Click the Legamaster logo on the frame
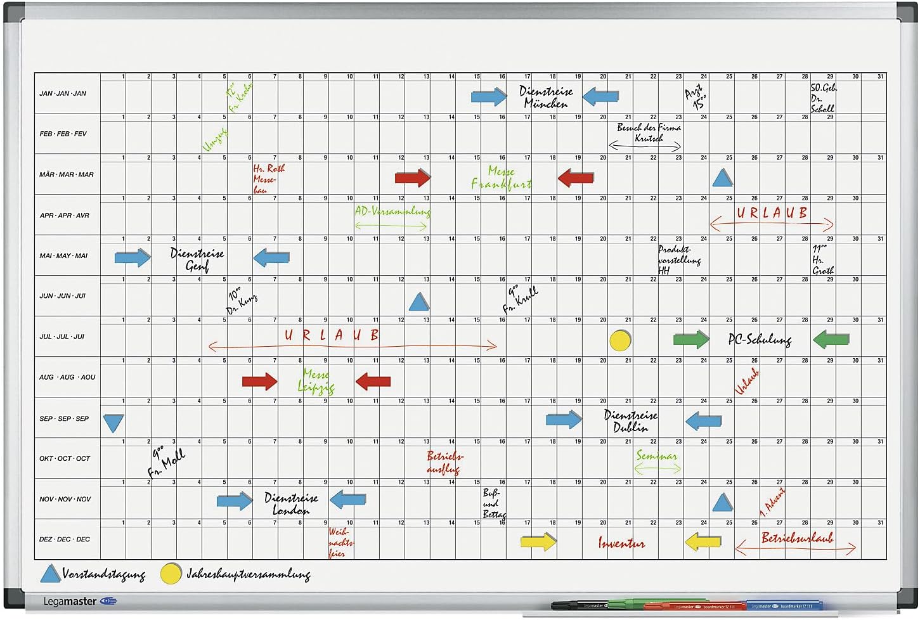The height and width of the screenshot is (620, 920). coord(80,601)
